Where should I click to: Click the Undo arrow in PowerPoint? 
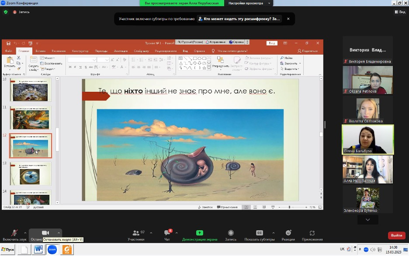tap(15, 43)
